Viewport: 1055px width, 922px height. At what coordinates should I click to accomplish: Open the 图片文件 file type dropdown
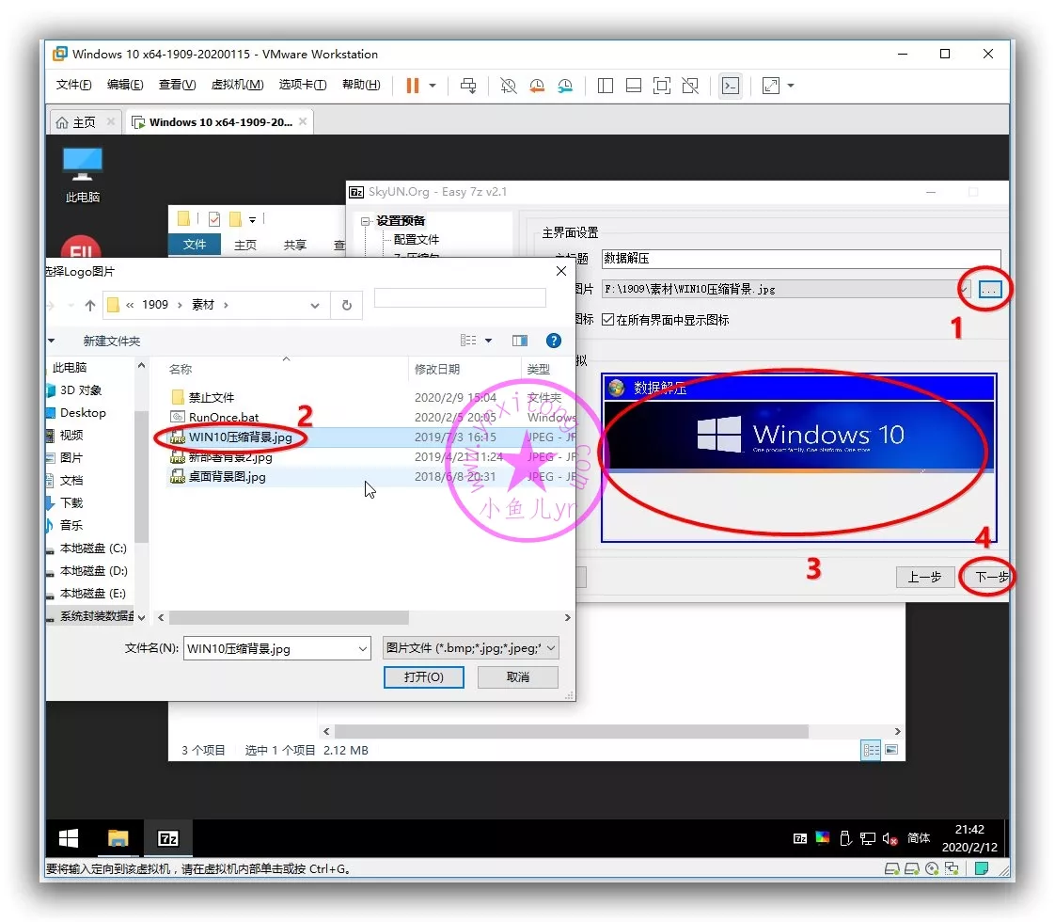[550, 648]
